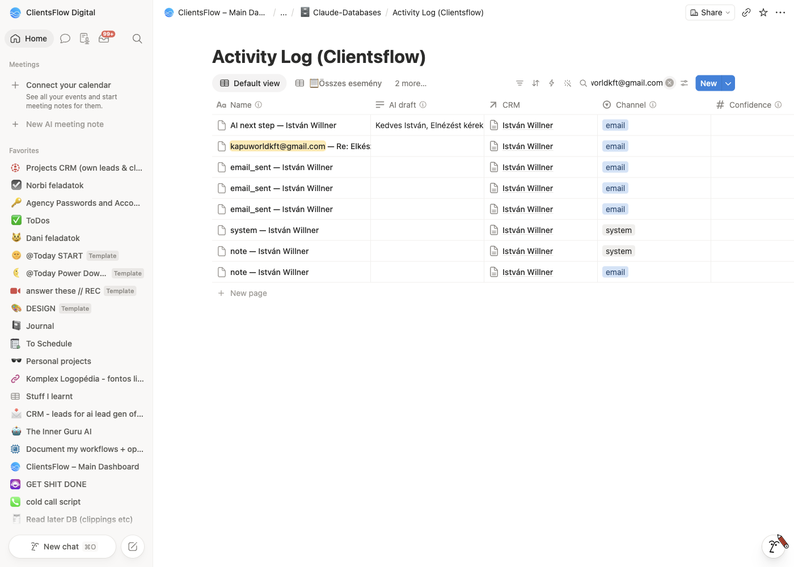The height and width of the screenshot is (567, 794).
Task: Click the database search magnifier icon
Action: click(x=583, y=83)
